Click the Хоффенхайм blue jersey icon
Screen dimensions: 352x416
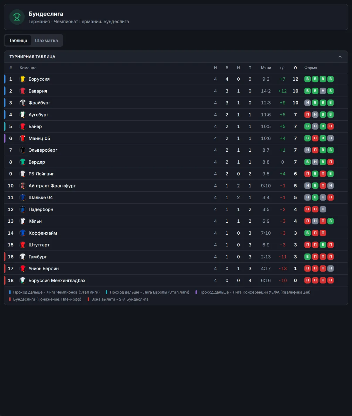pyautogui.click(x=23, y=233)
